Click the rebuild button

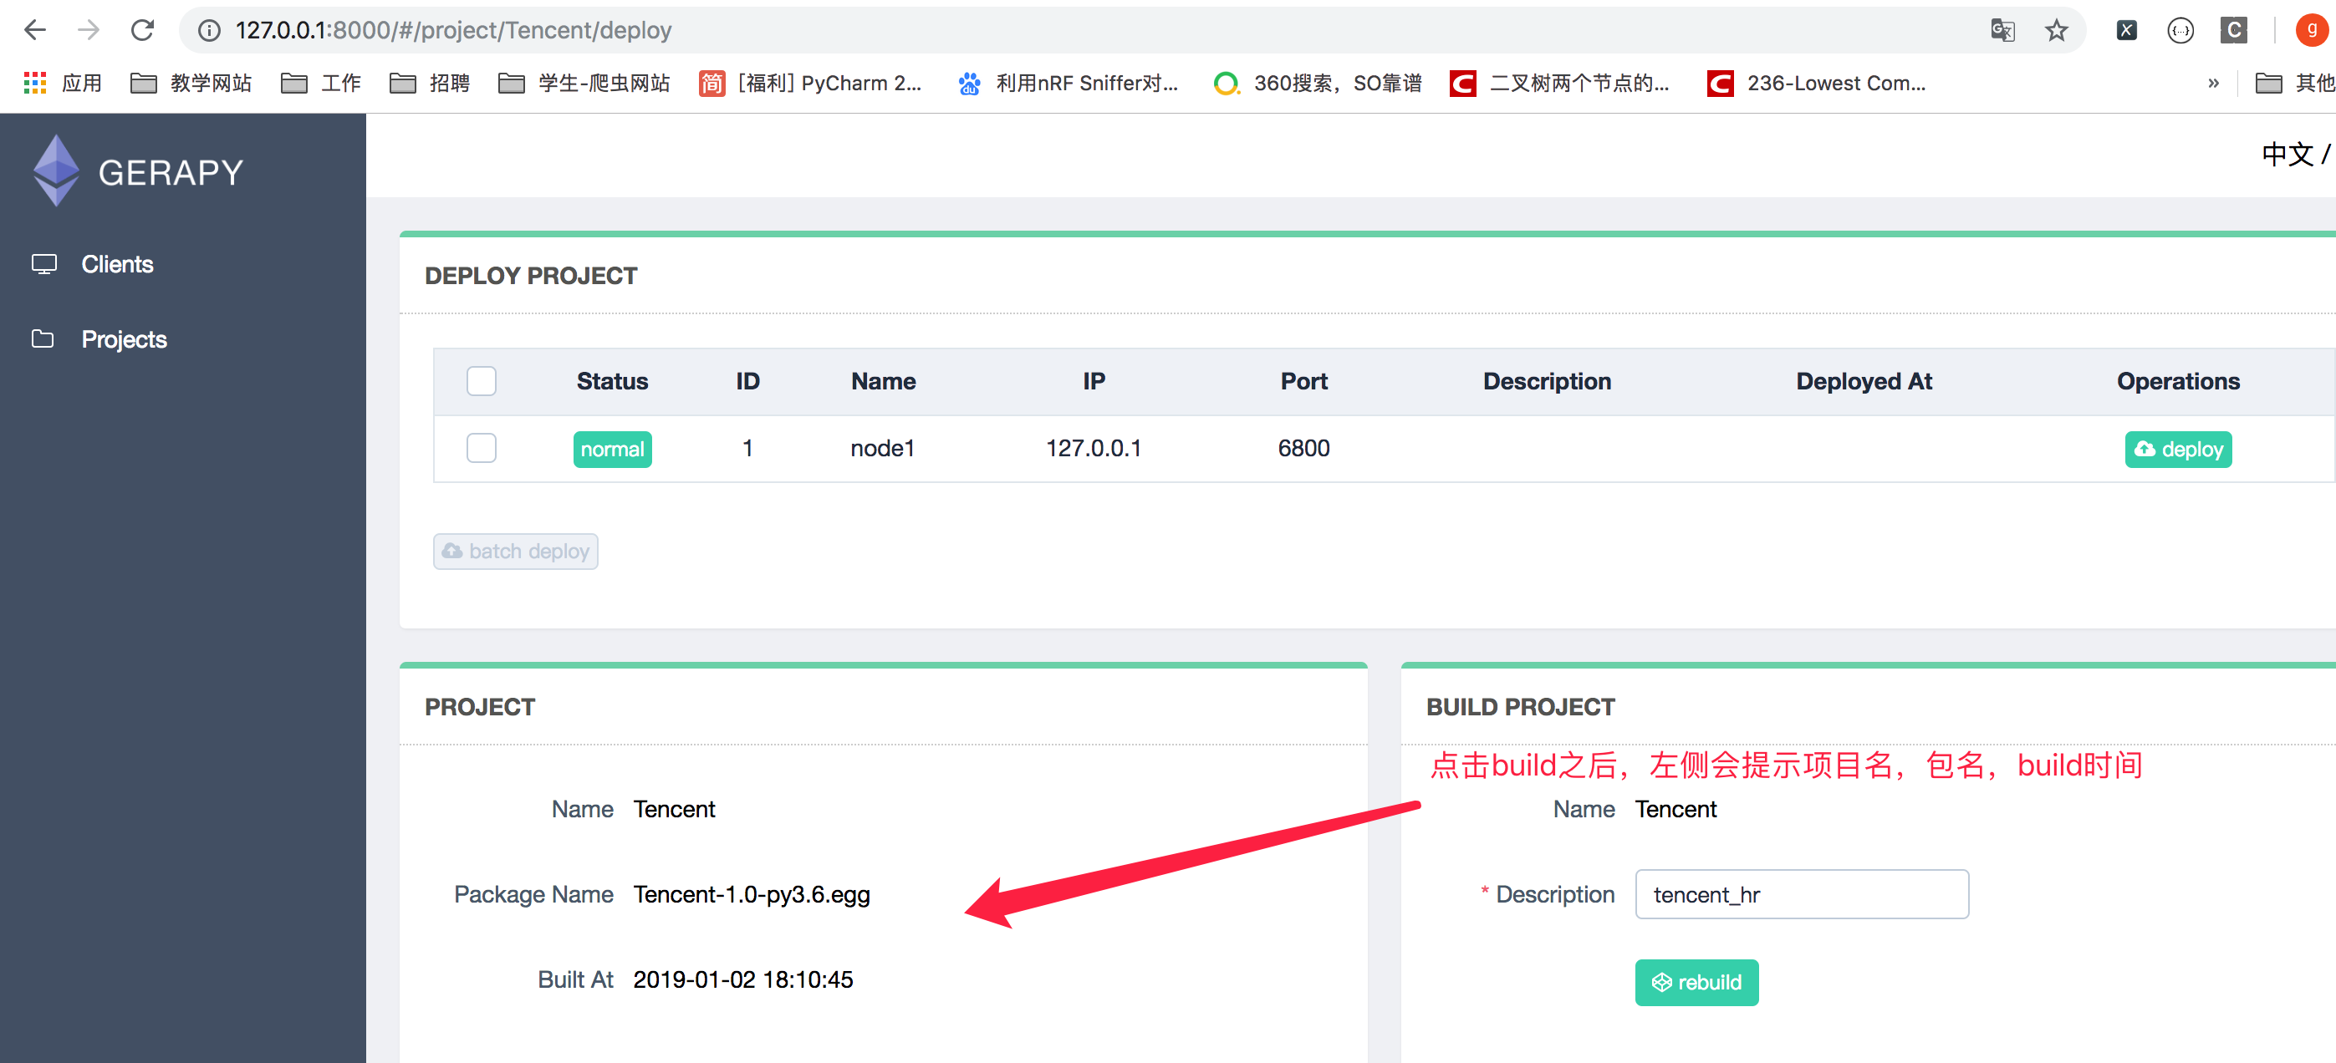[1696, 981]
